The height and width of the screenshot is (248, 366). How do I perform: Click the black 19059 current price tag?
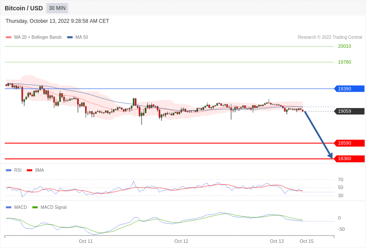point(350,111)
